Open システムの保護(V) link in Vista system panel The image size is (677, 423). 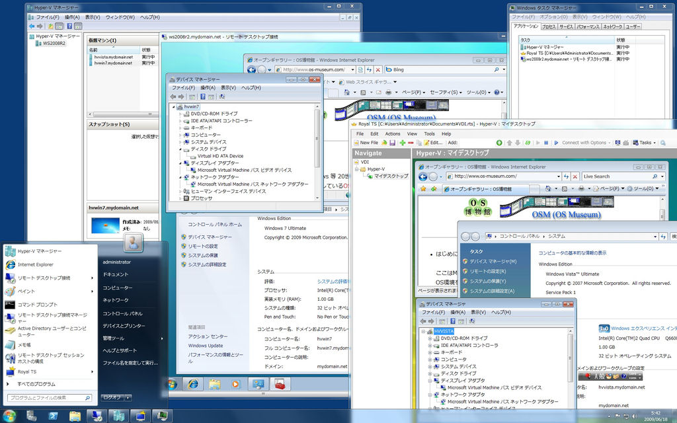487,282
